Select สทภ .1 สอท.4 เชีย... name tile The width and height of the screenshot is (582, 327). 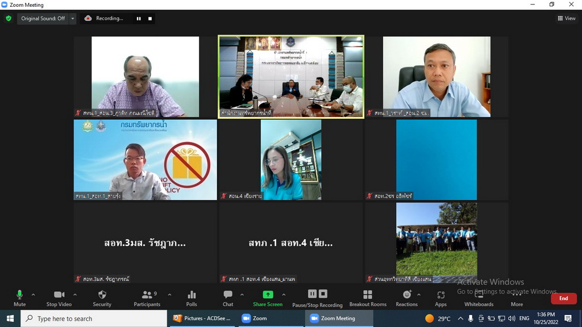pyautogui.click(x=291, y=243)
